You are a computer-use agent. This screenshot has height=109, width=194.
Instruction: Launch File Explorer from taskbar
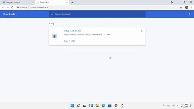point(97,106)
